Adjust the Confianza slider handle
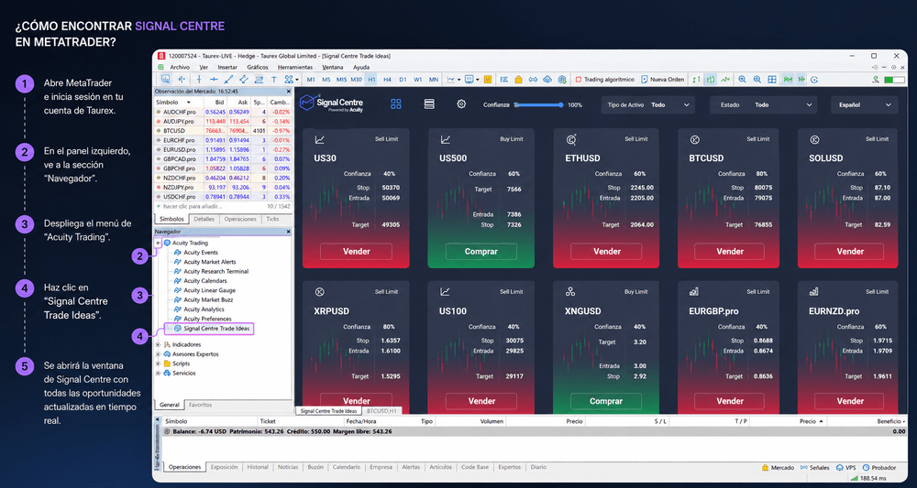917x488 pixels. [561, 105]
